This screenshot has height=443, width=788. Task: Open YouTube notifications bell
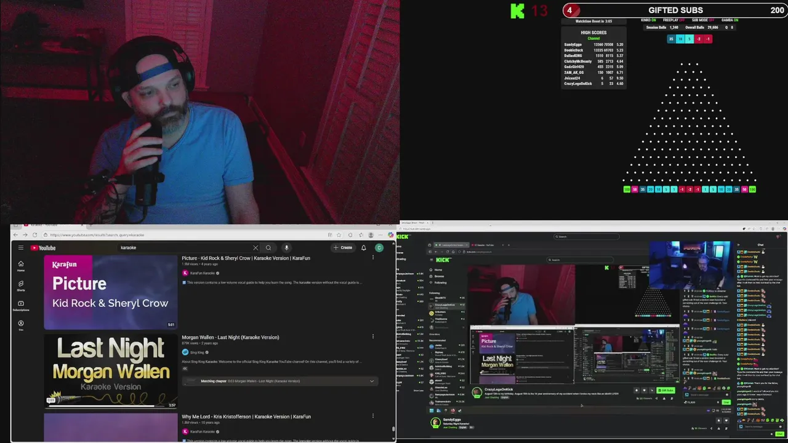364,248
